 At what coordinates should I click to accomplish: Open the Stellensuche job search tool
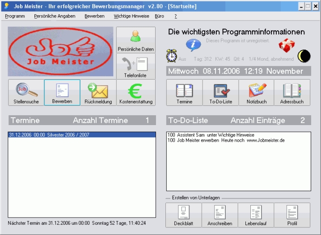point(26,92)
